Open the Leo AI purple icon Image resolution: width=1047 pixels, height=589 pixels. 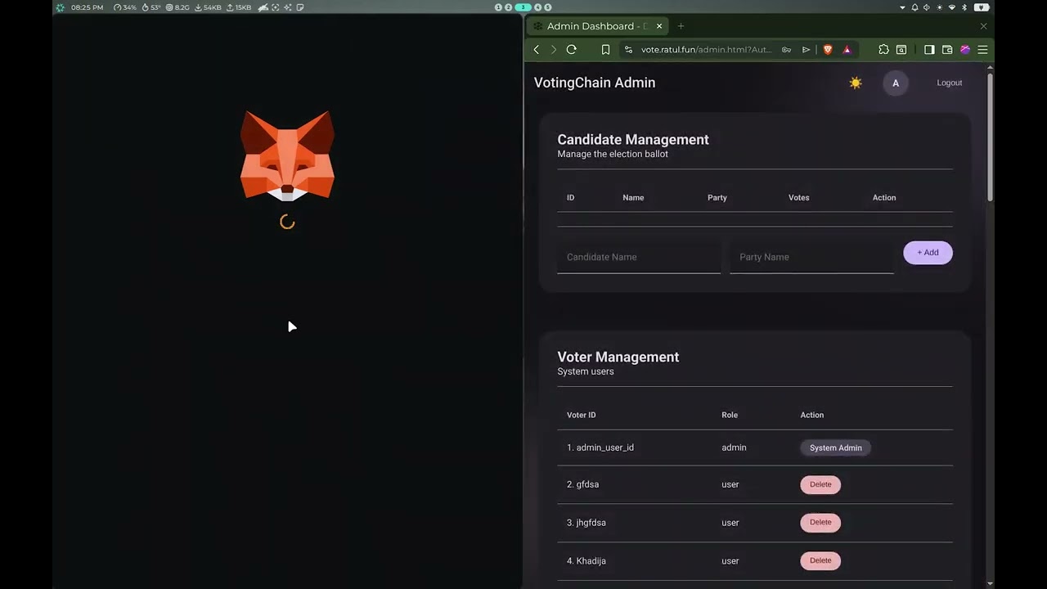(x=965, y=50)
